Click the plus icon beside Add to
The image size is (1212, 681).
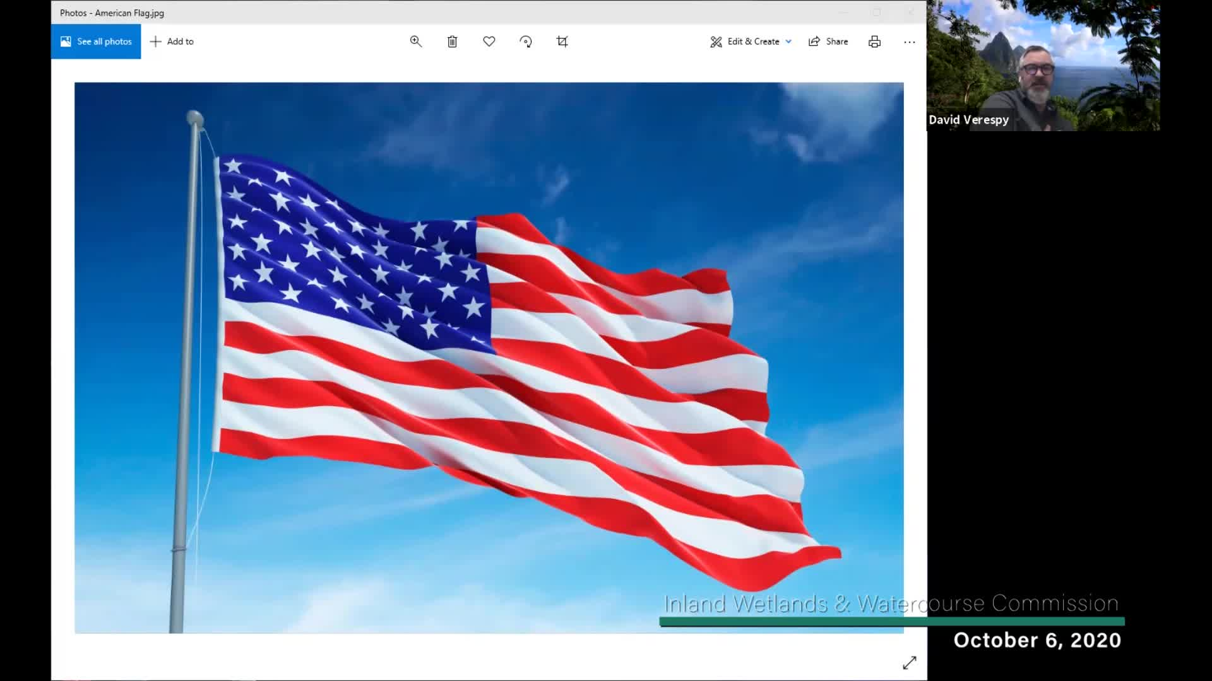pos(155,42)
